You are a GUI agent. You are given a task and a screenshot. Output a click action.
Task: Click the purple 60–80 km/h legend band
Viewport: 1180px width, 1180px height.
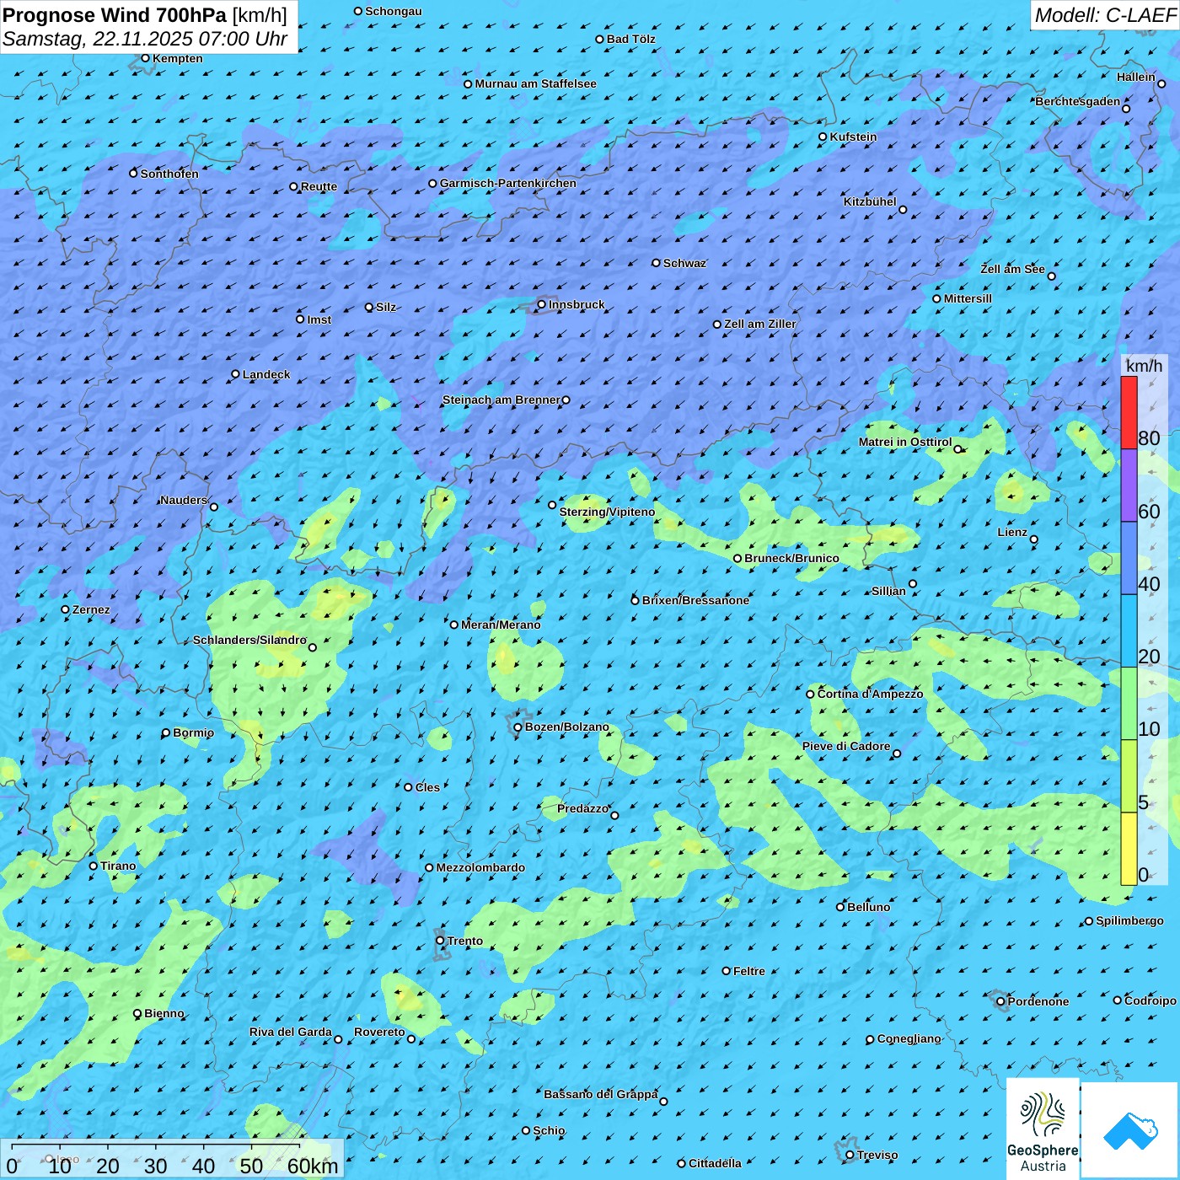pyautogui.click(x=1129, y=485)
